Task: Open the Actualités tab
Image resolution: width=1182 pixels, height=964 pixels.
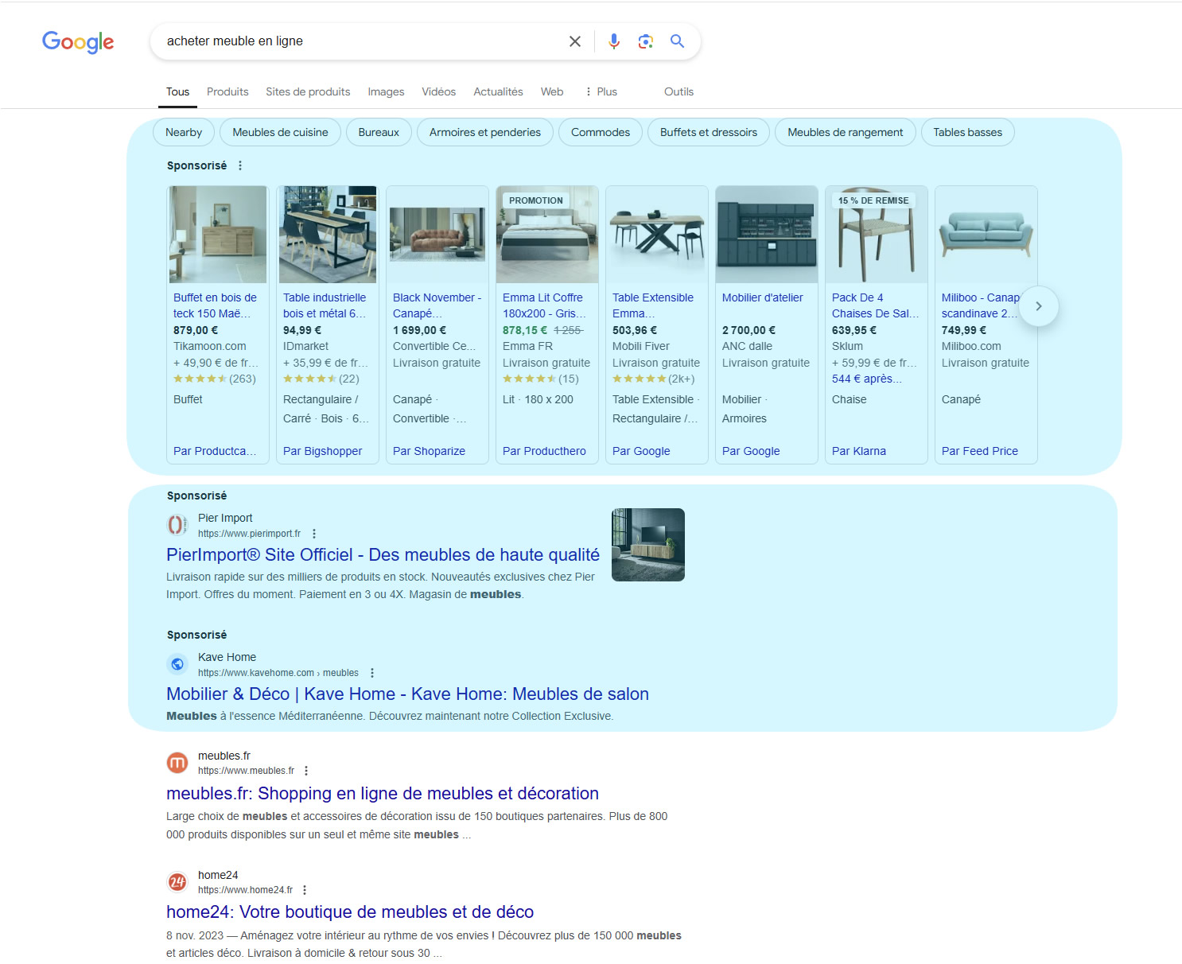Action: click(x=498, y=91)
